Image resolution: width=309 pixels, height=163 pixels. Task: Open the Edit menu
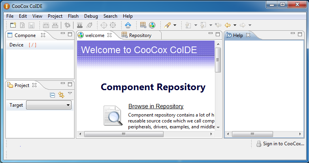(x=23, y=16)
